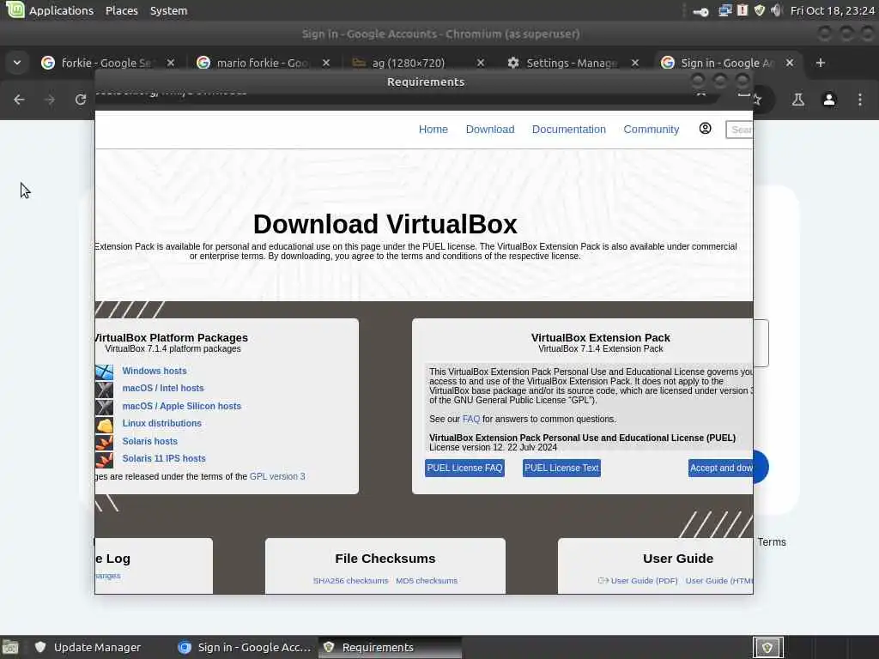Image resolution: width=879 pixels, height=659 pixels.
Task: Open macOS / Intel hosts link
Action: 163,389
